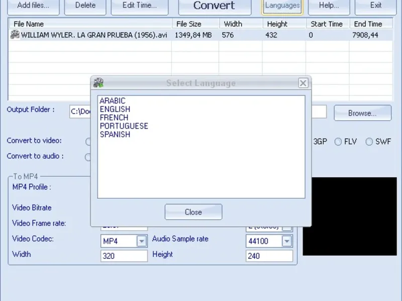Open the Video Codec MP4 dropdown
The width and height of the screenshot is (402, 301).
pos(142,241)
